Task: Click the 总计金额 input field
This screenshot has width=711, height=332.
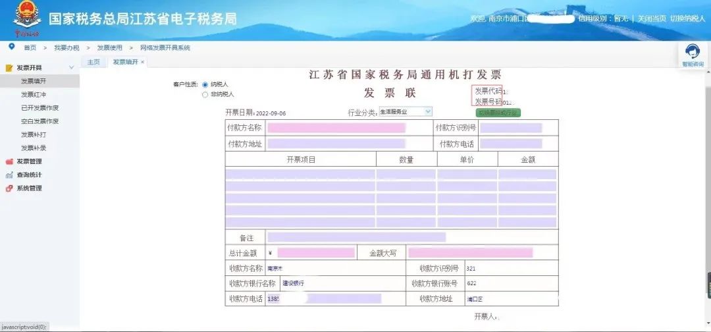Action: [x=316, y=253]
